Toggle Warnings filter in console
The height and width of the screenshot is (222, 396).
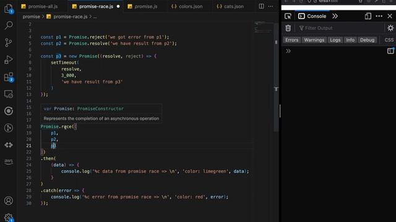pos(314,40)
